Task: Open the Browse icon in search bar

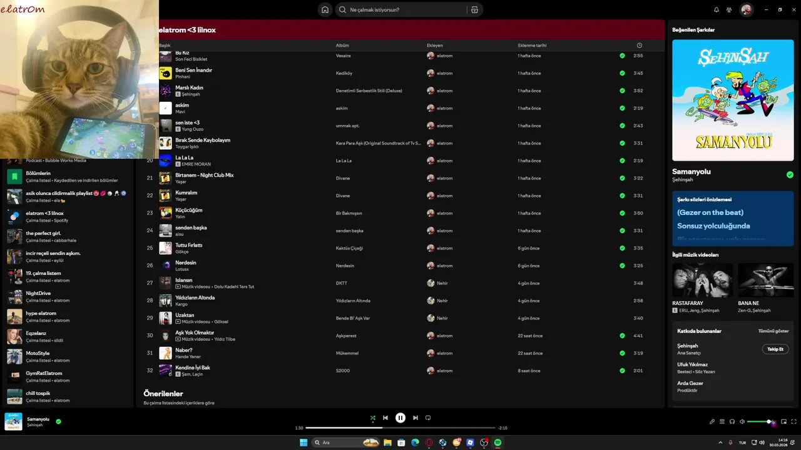Action: coord(474,10)
